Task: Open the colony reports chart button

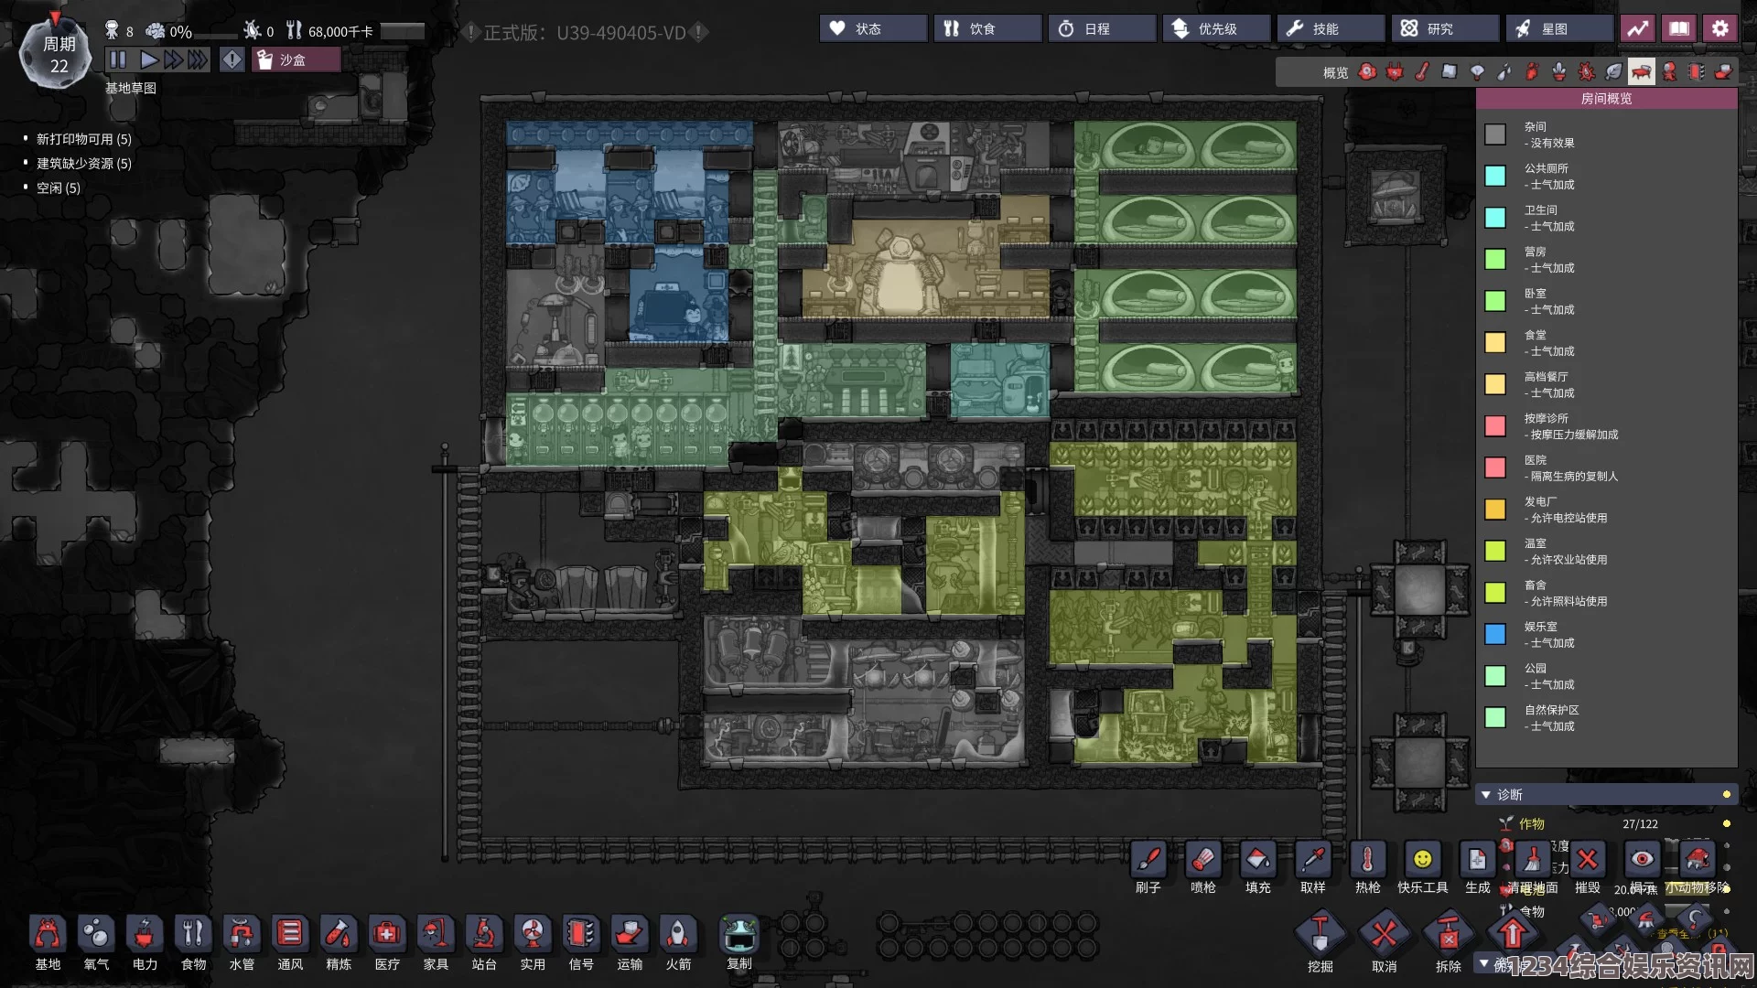Action: point(1638,29)
